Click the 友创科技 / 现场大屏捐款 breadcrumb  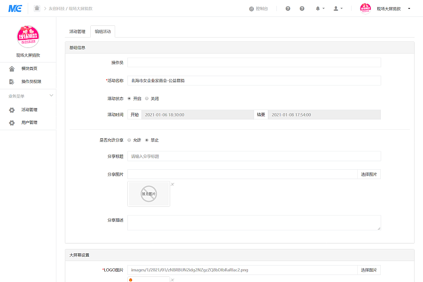click(70, 8)
